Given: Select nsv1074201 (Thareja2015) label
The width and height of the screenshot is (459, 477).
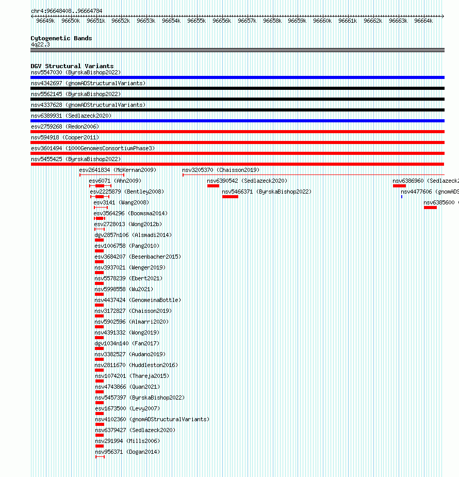Looking at the screenshot, I should tap(132, 376).
